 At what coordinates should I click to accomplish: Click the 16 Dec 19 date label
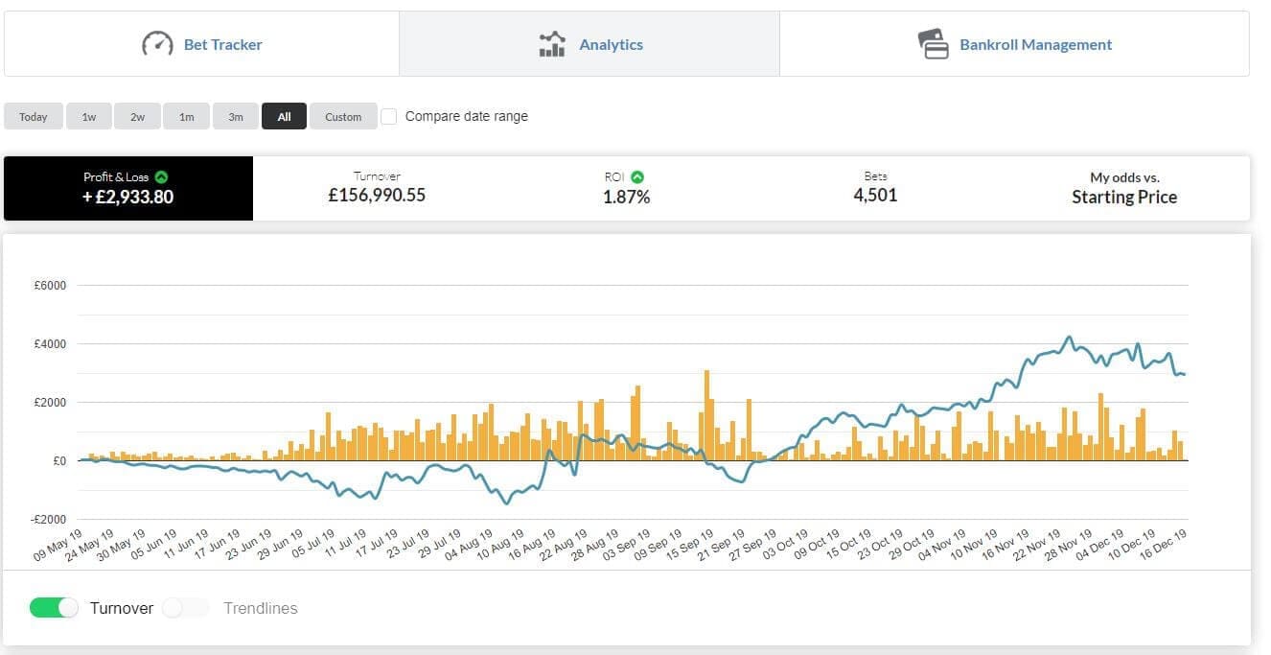coord(1162,544)
